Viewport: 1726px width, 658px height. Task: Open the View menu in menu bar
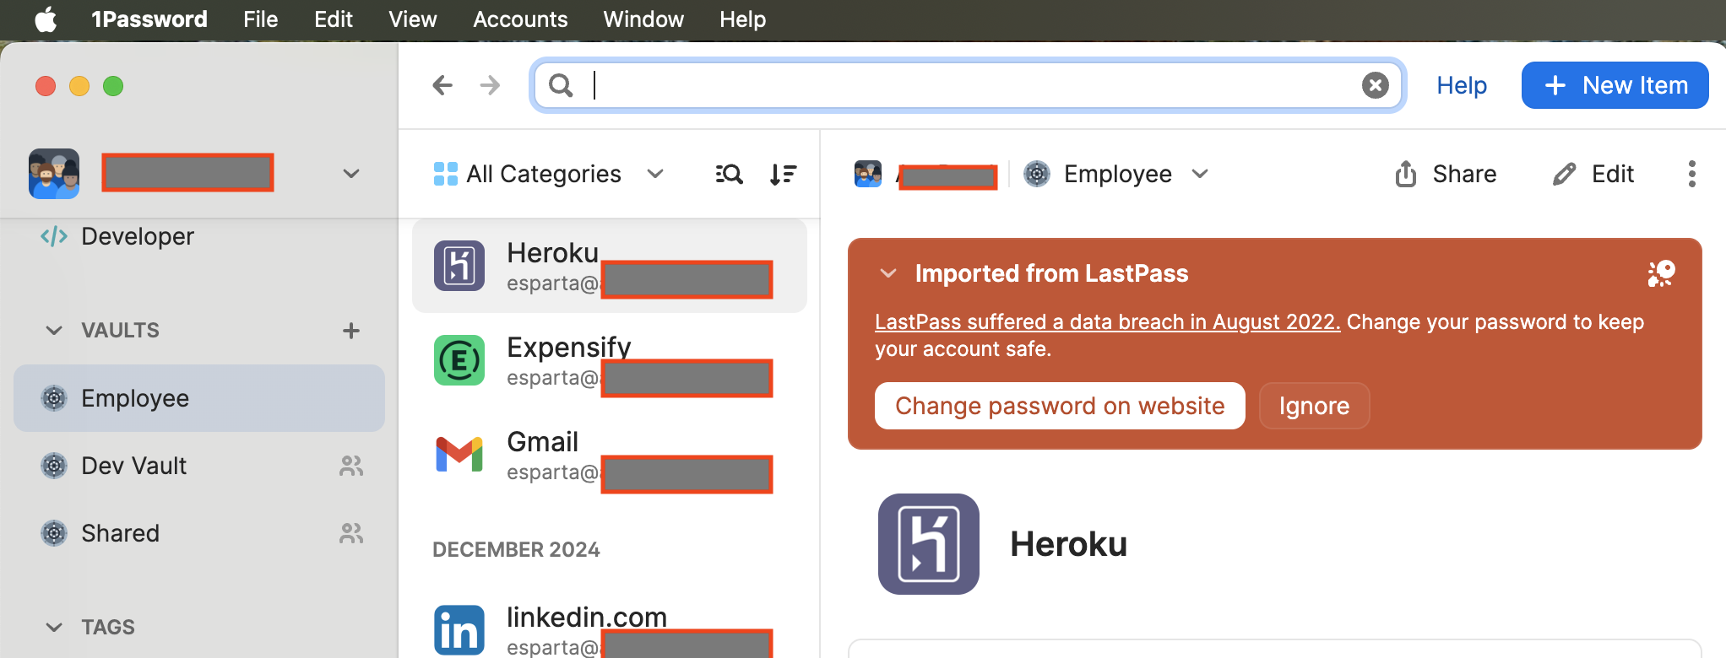pos(412,19)
